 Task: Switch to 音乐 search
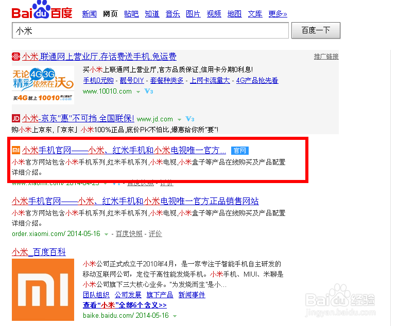172,14
